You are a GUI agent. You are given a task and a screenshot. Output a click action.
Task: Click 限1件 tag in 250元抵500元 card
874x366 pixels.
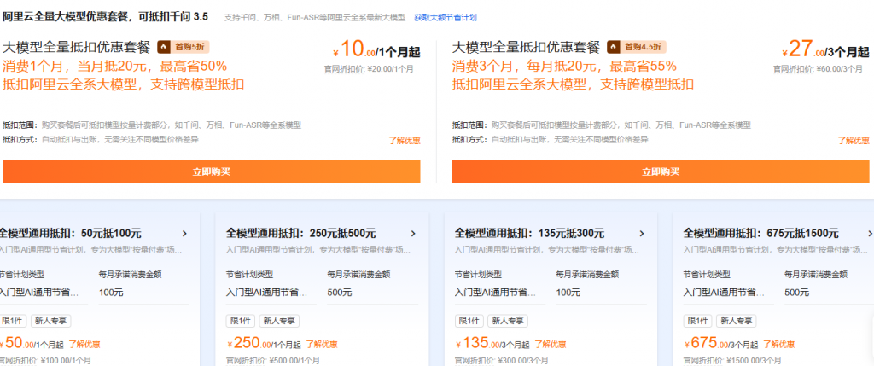(240, 322)
